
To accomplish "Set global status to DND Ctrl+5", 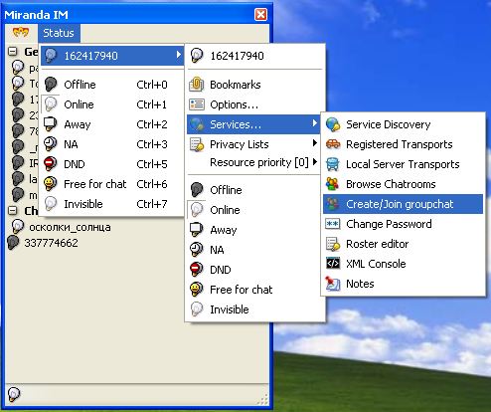I will [112, 164].
